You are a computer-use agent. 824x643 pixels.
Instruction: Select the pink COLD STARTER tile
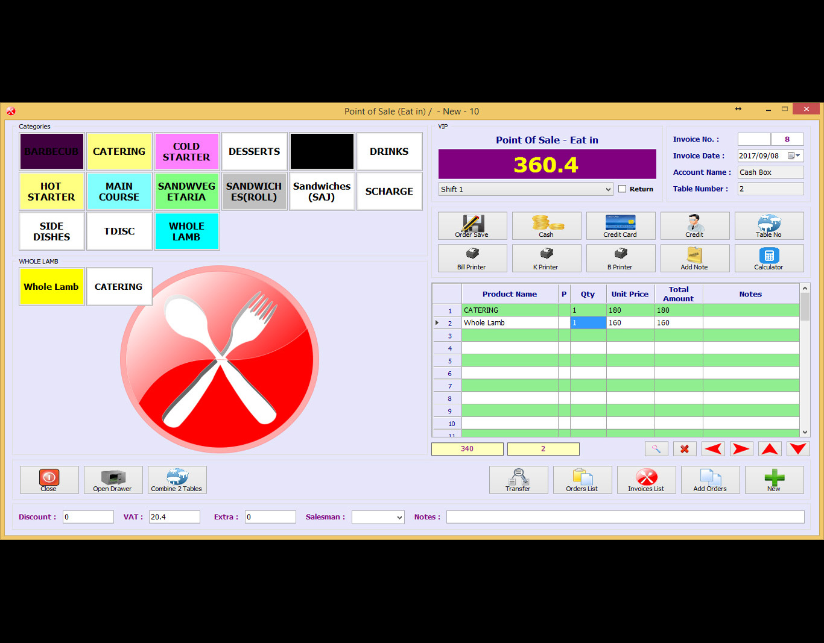[186, 152]
